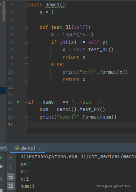Click the else keyword on line 9
Image resolution: width=136 pixels, height=192 pixels.
pyautogui.click(x=57, y=65)
